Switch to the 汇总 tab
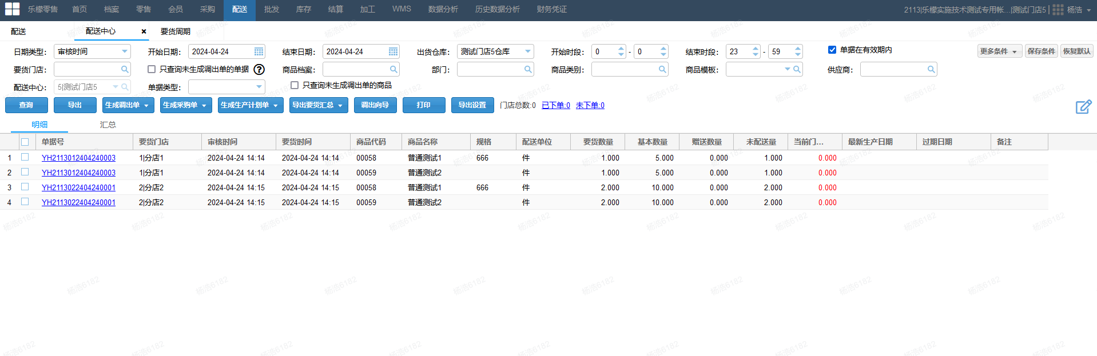The image size is (1097, 356). pos(108,125)
